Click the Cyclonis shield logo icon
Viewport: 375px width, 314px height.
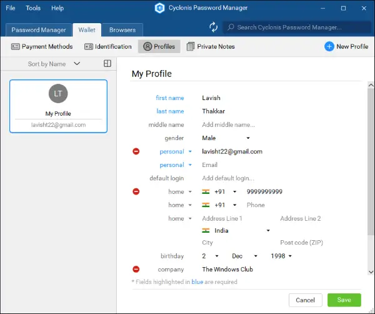click(x=160, y=8)
